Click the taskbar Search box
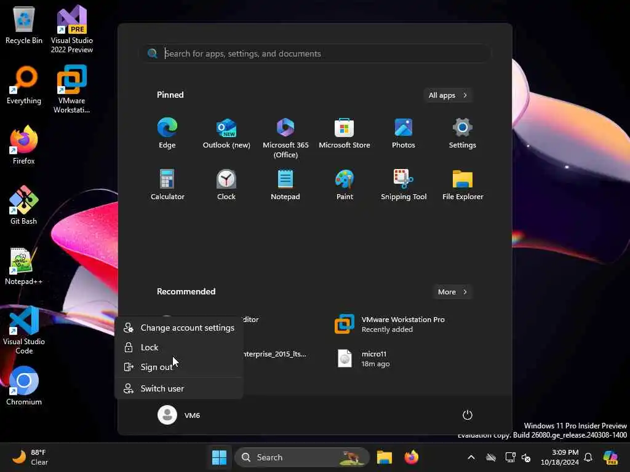Screen dimensions: 630x472 point(302,457)
